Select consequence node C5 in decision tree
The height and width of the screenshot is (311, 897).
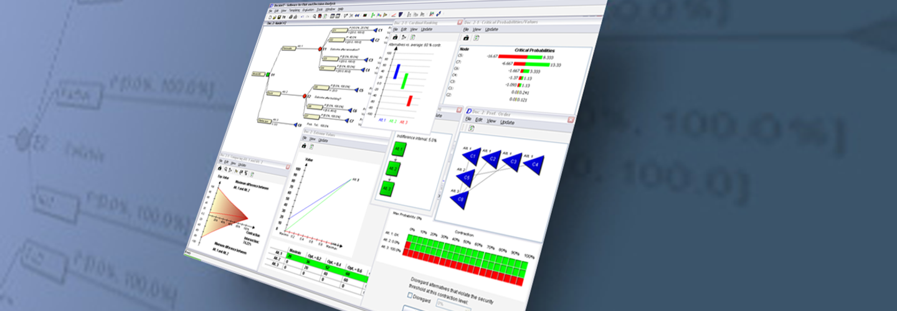tap(356, 90)
